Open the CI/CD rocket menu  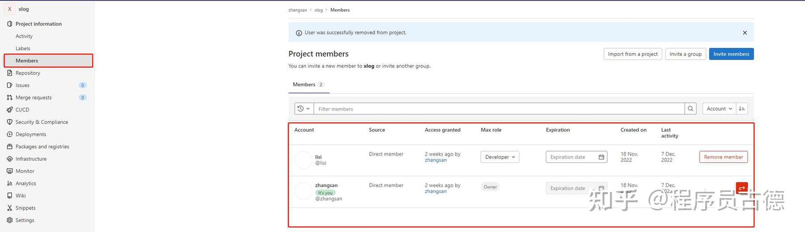pyautogui.click(x=22, y=110)
